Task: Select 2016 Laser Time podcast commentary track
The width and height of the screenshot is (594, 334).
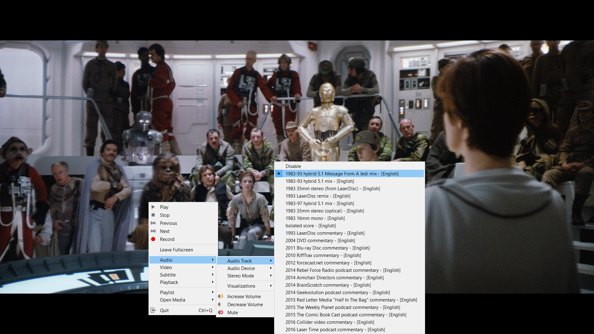Action: (349, 329)
